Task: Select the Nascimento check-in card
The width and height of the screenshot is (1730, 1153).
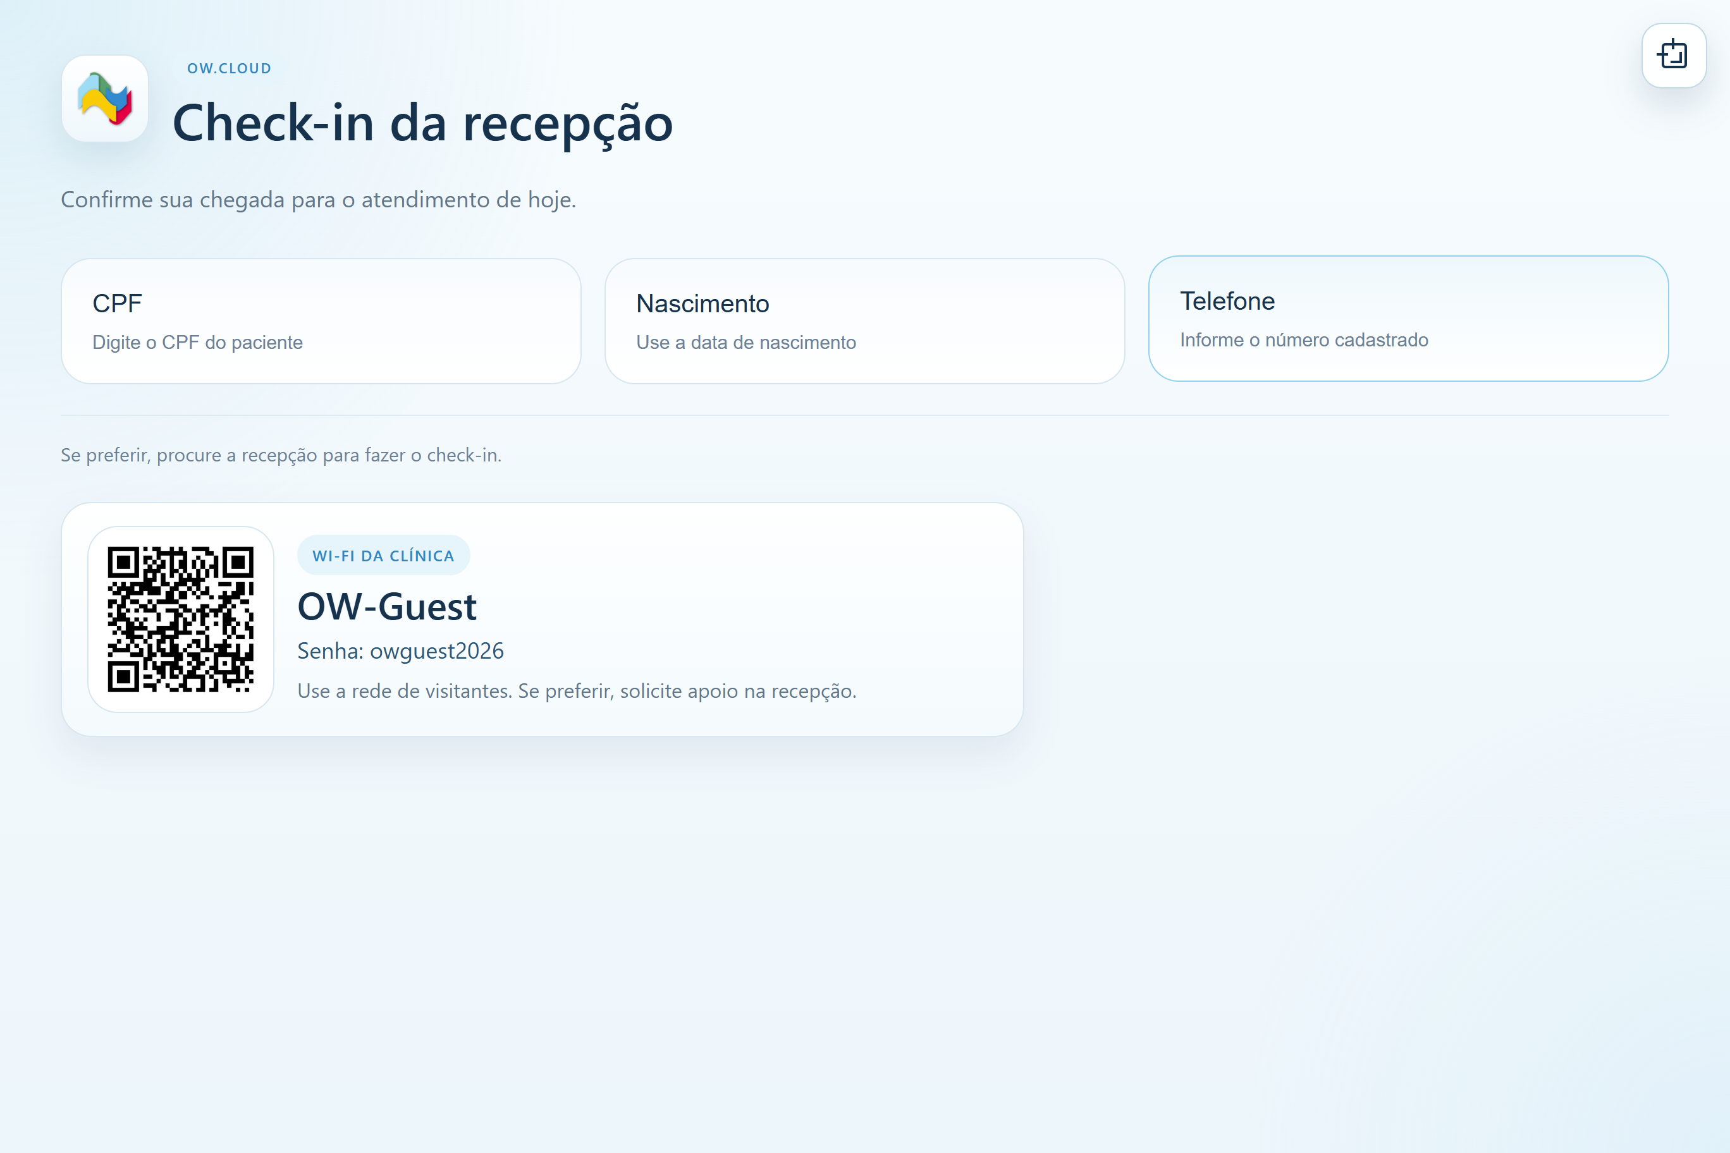Action: tap(864, 320)
